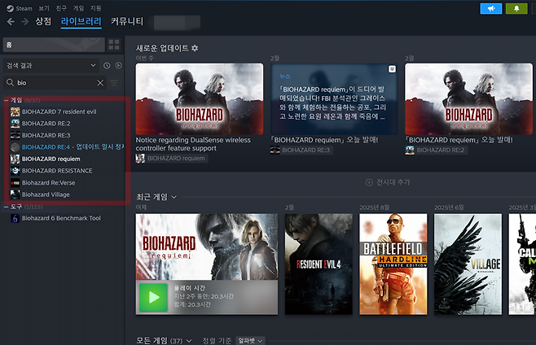536x345 pixels.
Task: Select BIOHAZARD requiem in the sidebar
Action: (51, 159)
